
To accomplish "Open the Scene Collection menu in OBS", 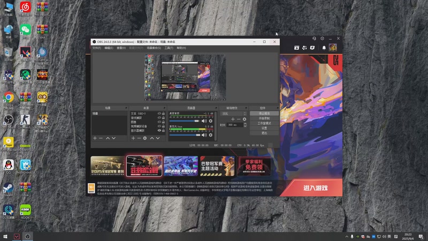I will [154, 48].
